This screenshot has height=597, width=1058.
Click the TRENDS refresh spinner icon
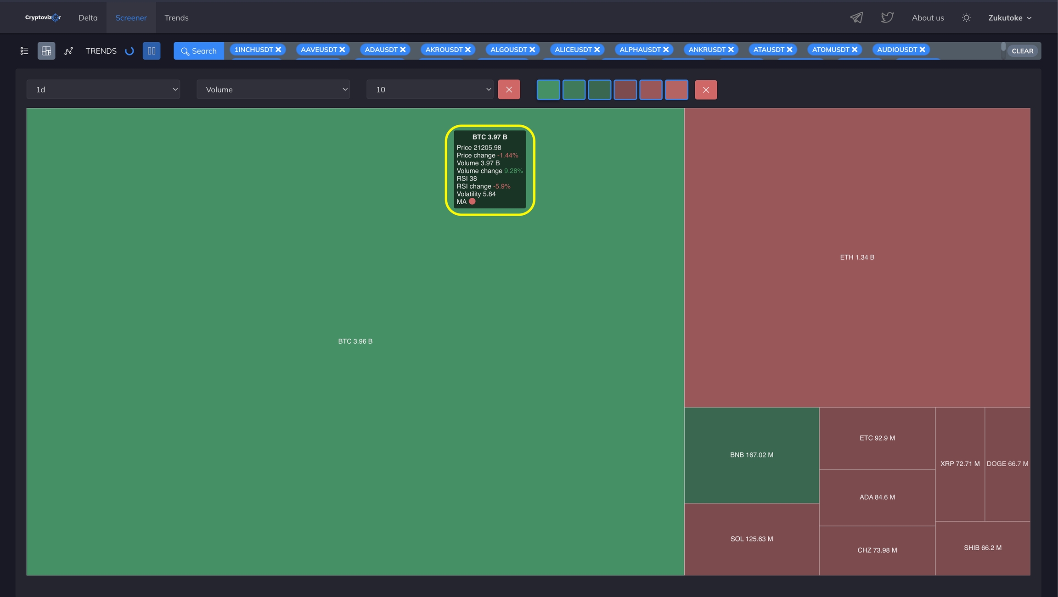[129, 51]
